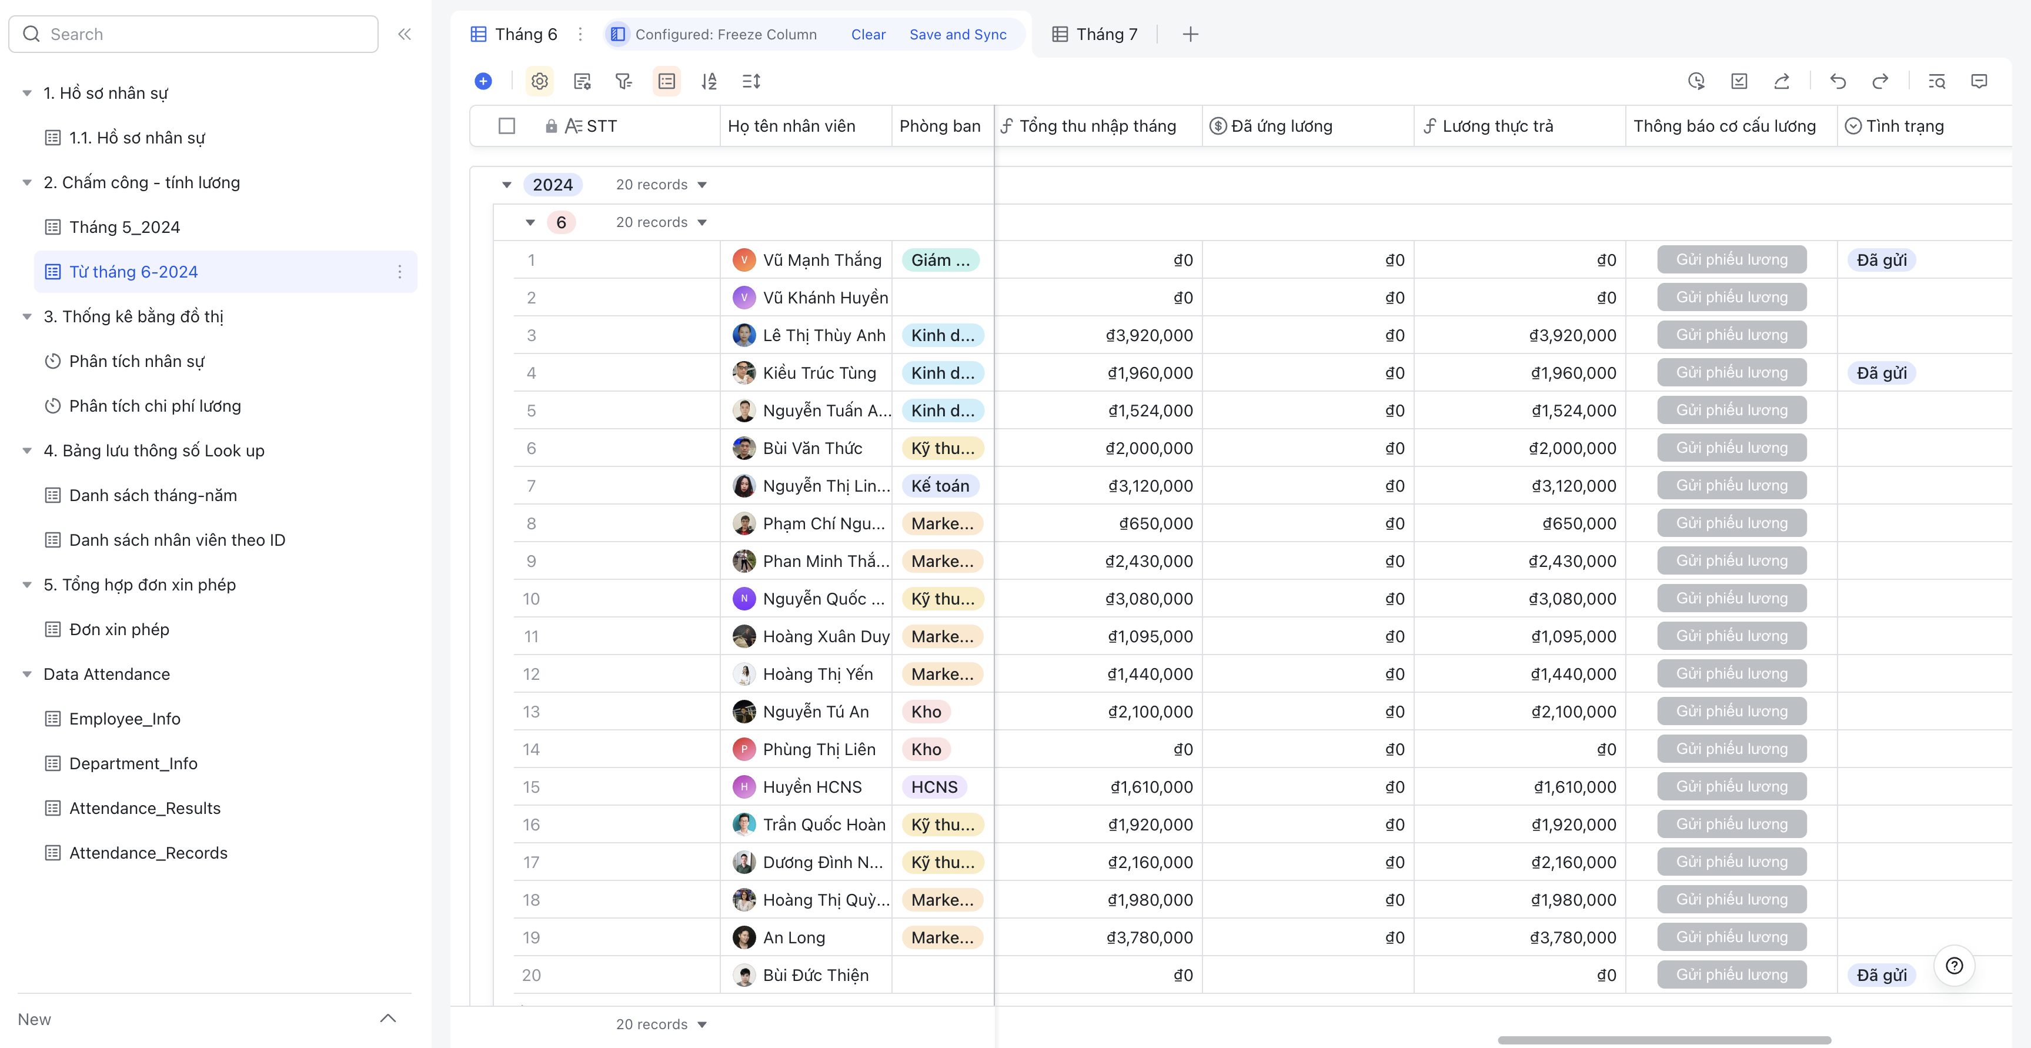Screen dimensions: 2031x1048
Task: Click the sidebar Search field
Action: coord(193,34)
